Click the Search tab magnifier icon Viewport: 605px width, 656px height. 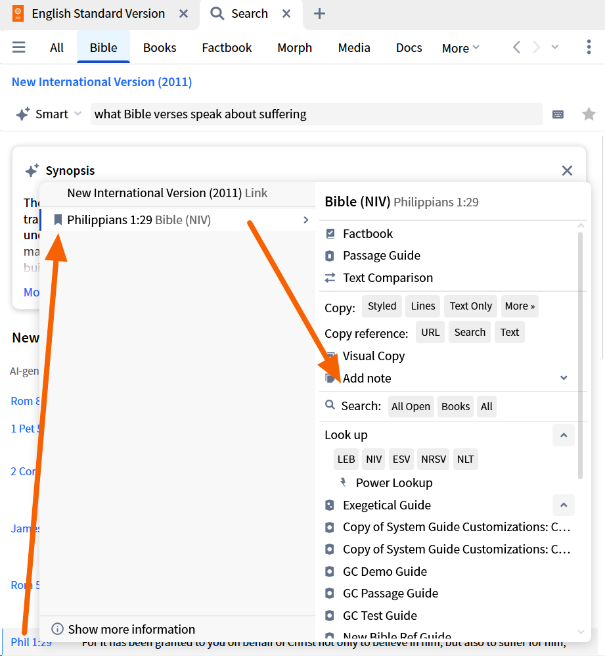click(217, 13)
